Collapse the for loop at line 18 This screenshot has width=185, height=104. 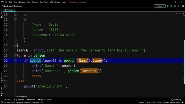[x=15, y=55]
